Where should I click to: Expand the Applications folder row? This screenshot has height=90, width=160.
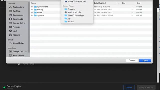(x=32, y=7)
